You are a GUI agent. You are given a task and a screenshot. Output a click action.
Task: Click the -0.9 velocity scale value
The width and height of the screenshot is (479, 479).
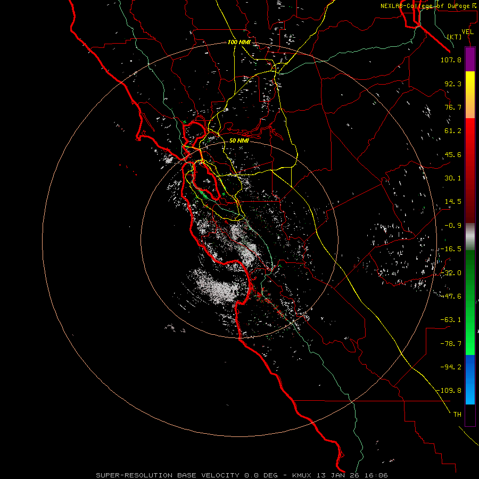pyautogui.click(x=453, y=226)
